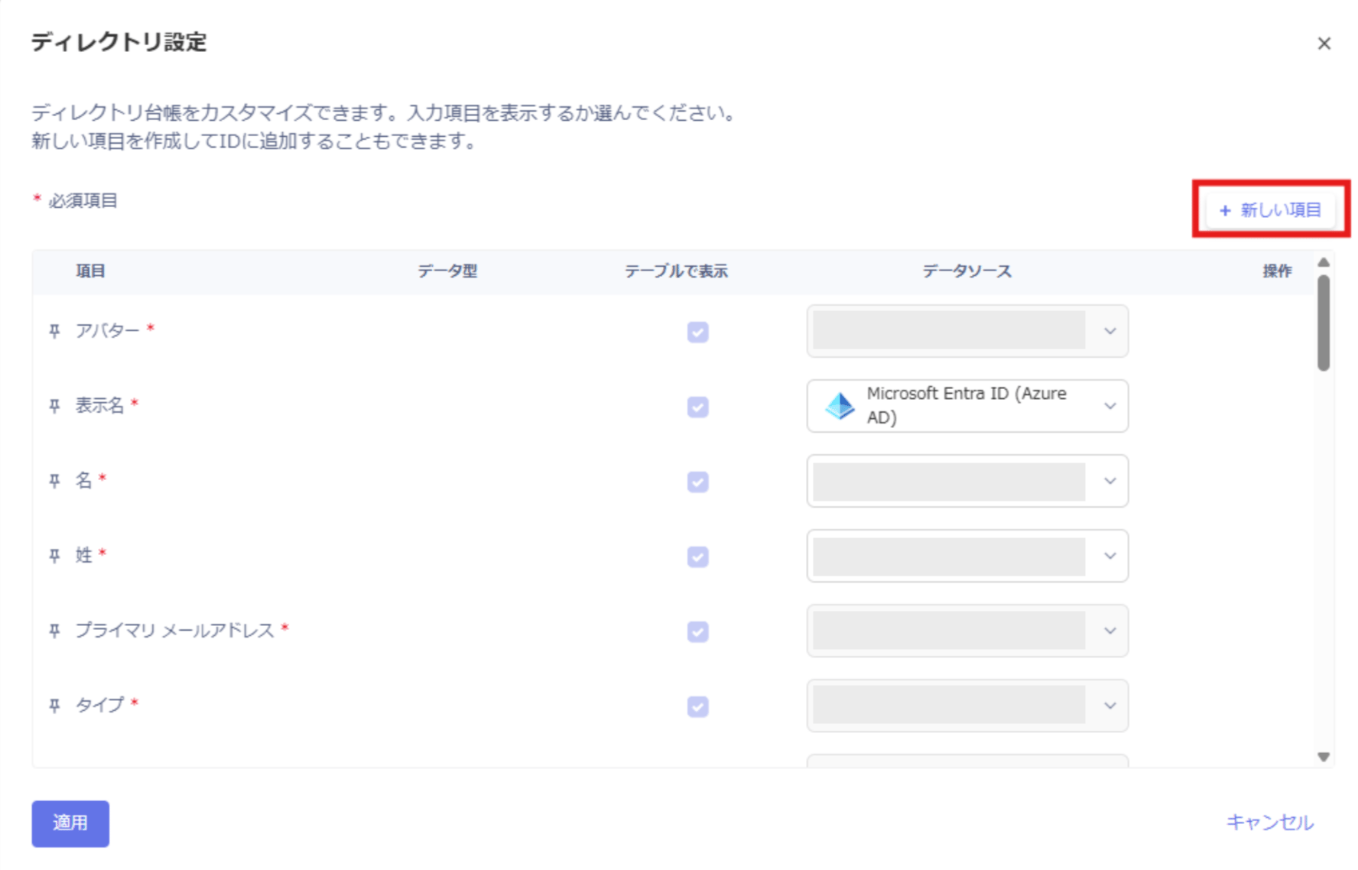Screen dimensions: 1358x870
Task: Click the pin icon beside アバター
Action: 54,331
